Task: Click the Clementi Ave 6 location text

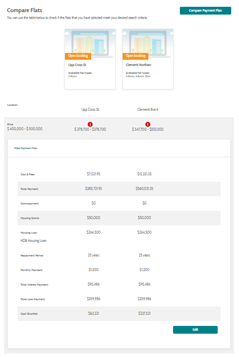Action: (x=148, y=109)
